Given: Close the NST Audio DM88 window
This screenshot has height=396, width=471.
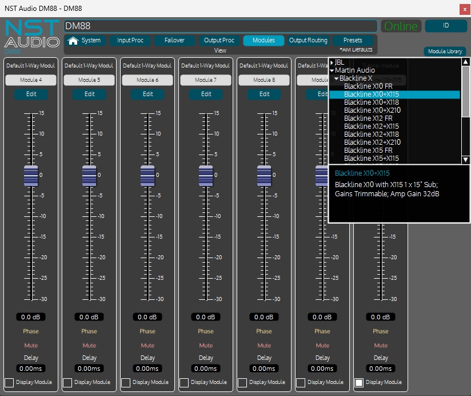Looking at the screenshot, I should tap(464, 9).
